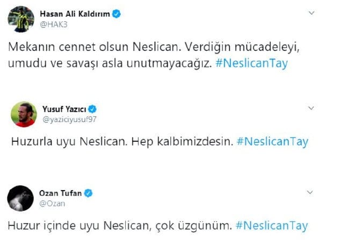Open Hasan Ali Kaldırım's profile picture
348x250 pixels.
[x=20, y=18]
